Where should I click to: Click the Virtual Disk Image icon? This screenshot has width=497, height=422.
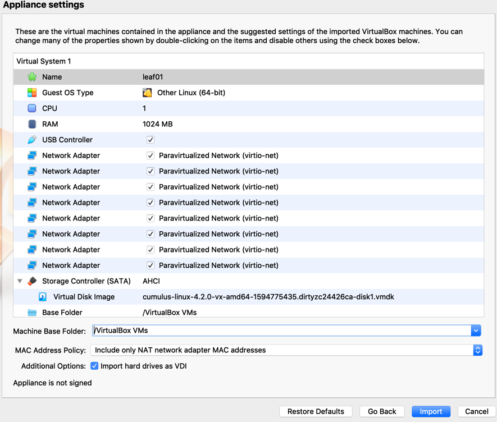click(43, 297)
